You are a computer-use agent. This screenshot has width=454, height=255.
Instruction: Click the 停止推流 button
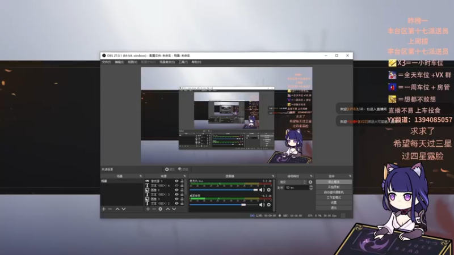pos(334,182)
